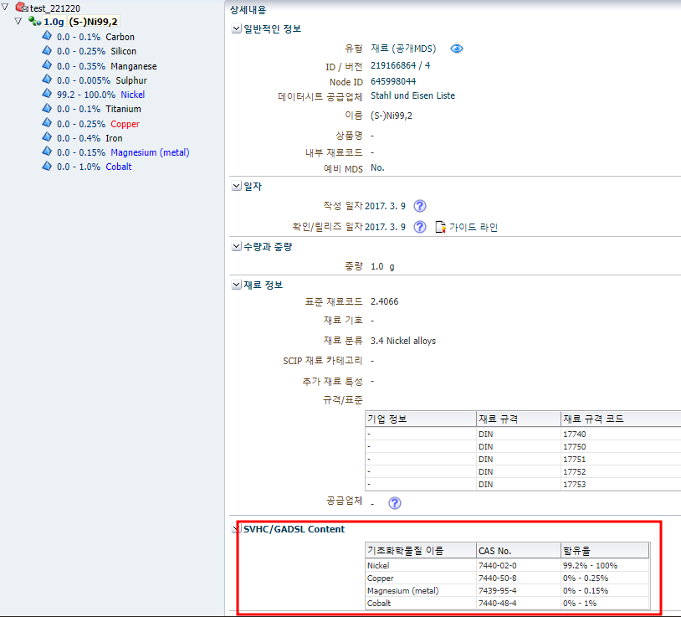The height and width of the screenshot is (617, 681).
Task: Click the ID value 219166864 / 4
Action: (x=400, y=65)
